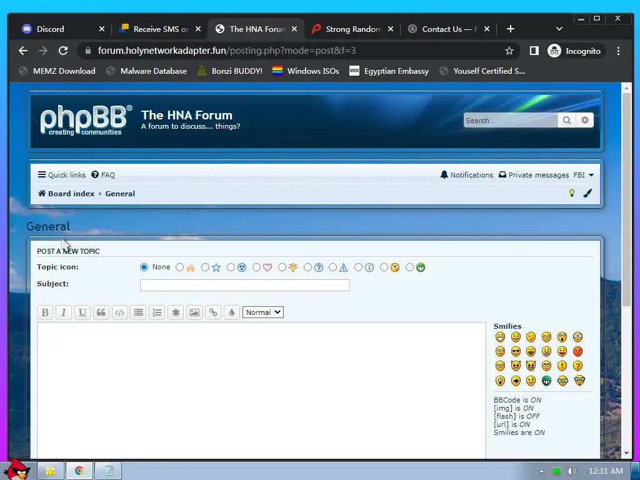
Task: Insert list item asterisk button
Action: (x=176, y=312)
